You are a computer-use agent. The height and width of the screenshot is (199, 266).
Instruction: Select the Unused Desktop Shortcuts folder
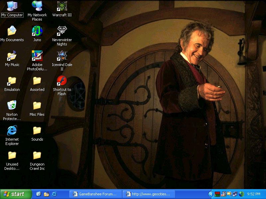tap(12, 160)
